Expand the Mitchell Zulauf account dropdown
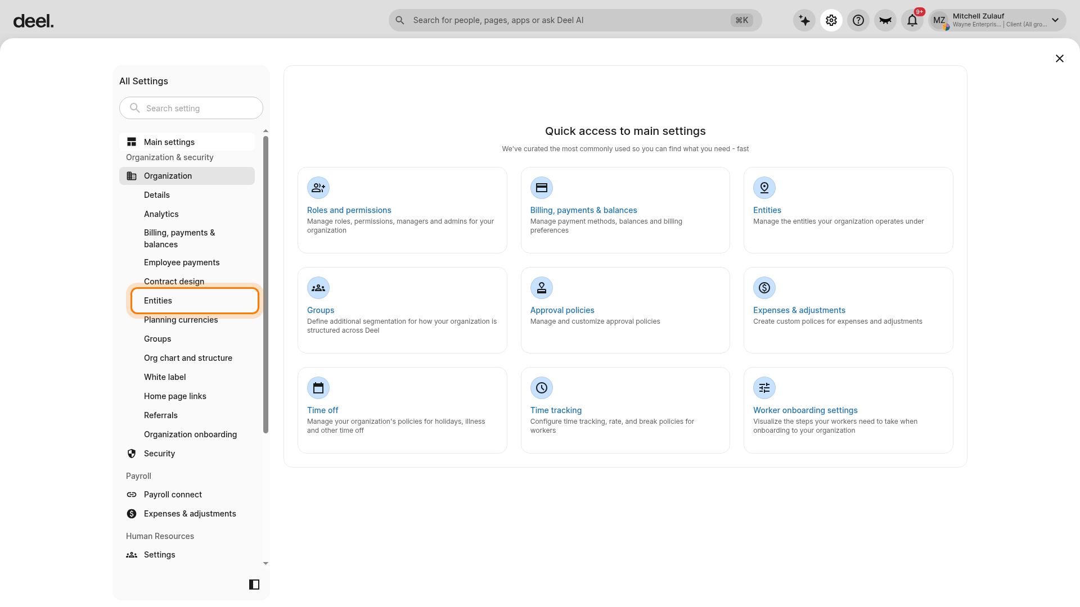Viewport: 1080px width, 607px height. (1055, 20)
